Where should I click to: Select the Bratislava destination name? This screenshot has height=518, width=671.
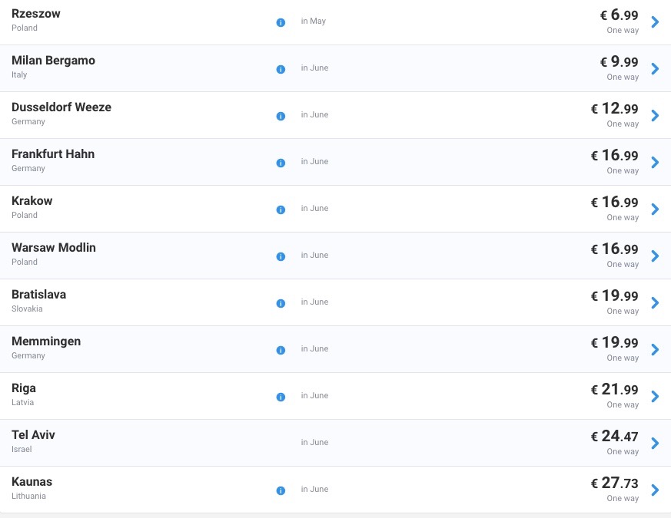pos(39,295)
